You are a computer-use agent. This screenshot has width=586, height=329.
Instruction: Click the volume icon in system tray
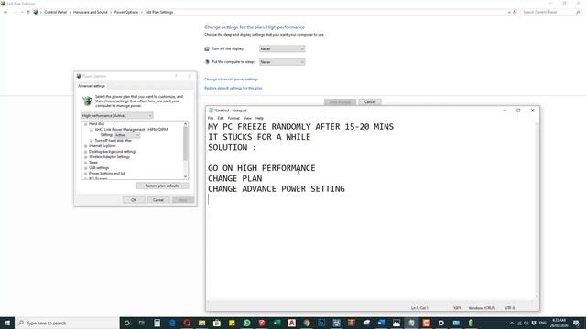pyautogui.click(x=526, y=323)
